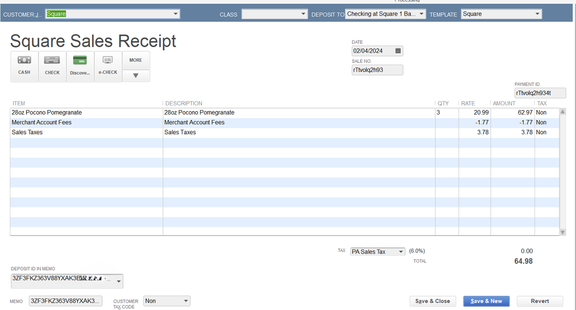576x310 pixels.
Task: Change the PA Sales Tax dropdown
Action: [401, 252]
